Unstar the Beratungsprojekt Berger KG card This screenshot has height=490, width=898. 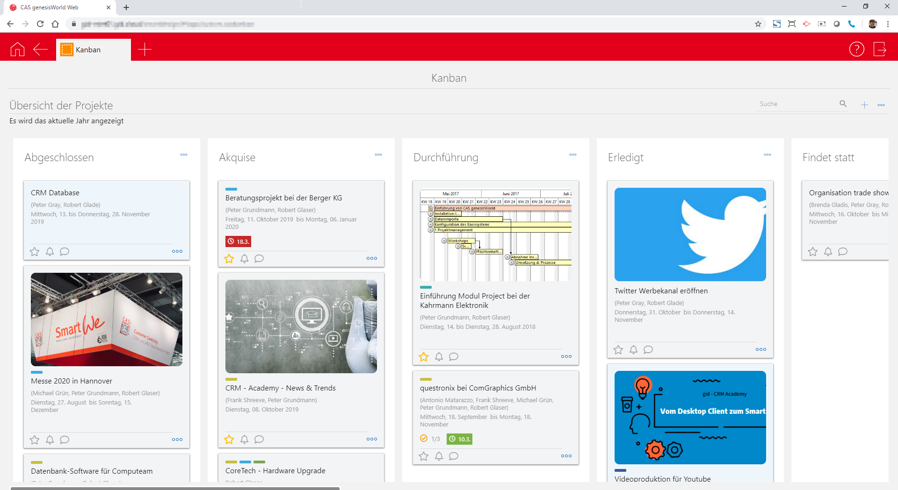(x=229, y=259)
